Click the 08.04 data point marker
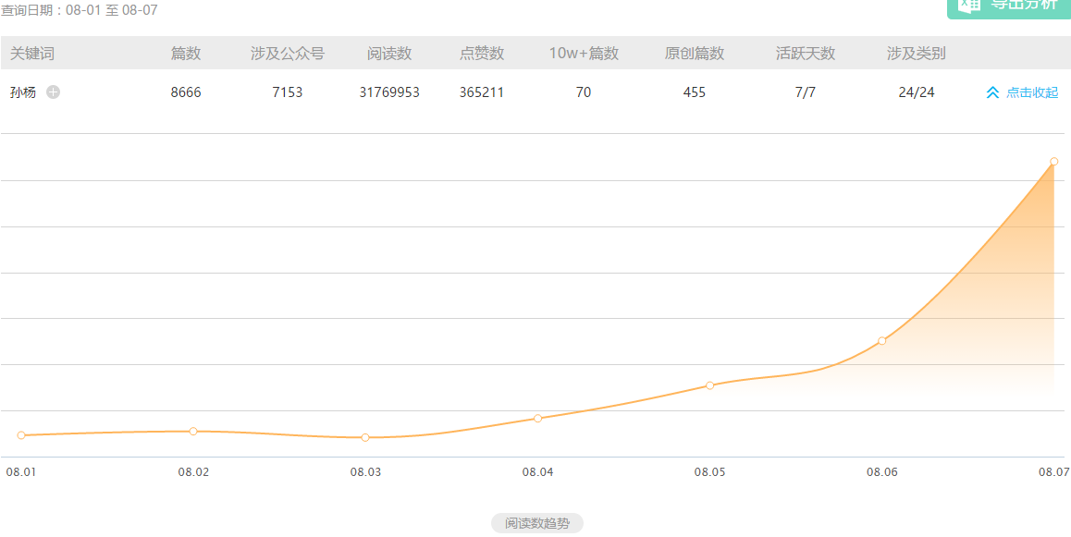The height and width of the screenshot is (537, 1071). tap(537, 419)
